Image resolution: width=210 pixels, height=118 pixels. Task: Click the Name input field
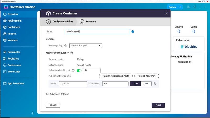coord(97,31)
